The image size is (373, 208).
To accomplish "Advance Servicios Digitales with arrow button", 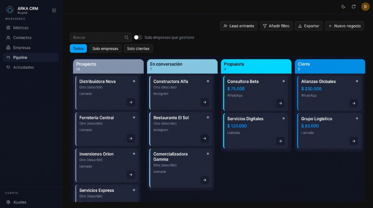I will click(x=280, y=141).
